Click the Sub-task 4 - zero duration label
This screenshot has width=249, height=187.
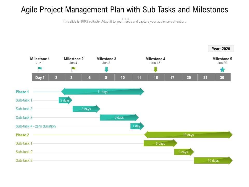36,126
